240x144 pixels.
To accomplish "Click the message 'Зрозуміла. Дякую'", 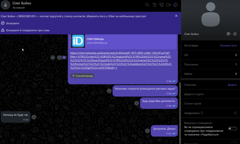I will [164, 131].
